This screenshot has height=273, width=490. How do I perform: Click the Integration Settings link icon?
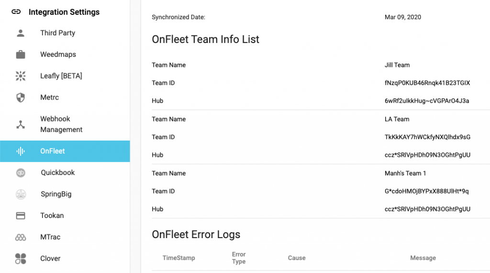[16, 12]
